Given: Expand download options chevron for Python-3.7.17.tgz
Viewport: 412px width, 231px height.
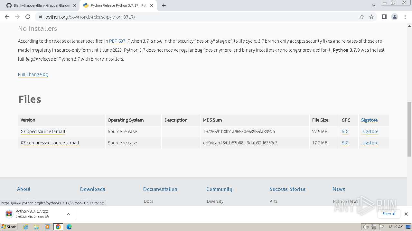Looking at the screenshot, I should click(x=69, y=214).
